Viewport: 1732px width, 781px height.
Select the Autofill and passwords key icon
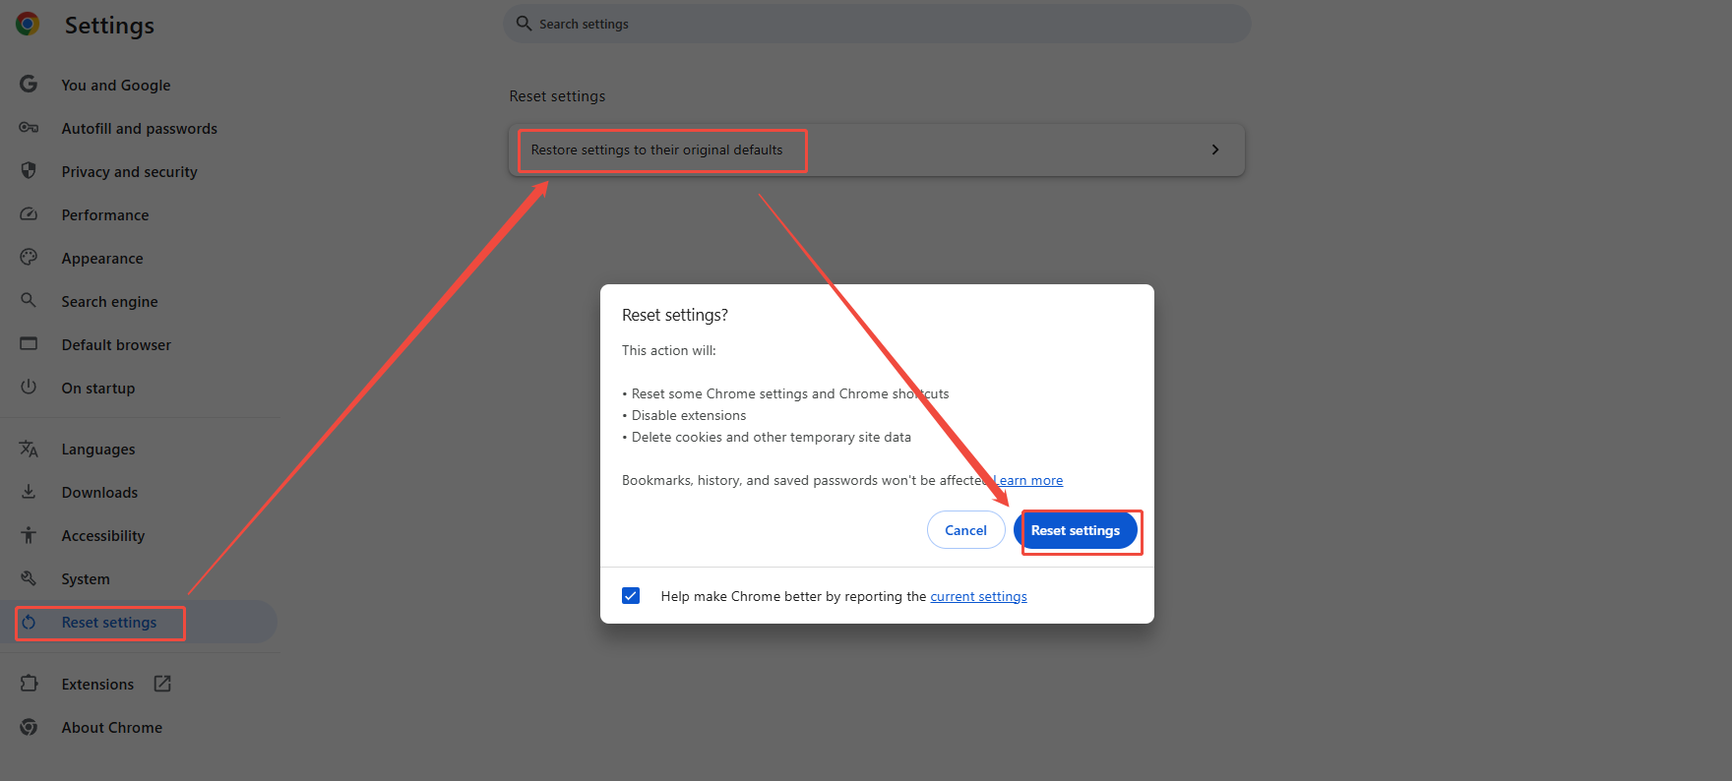coord(29,128)
